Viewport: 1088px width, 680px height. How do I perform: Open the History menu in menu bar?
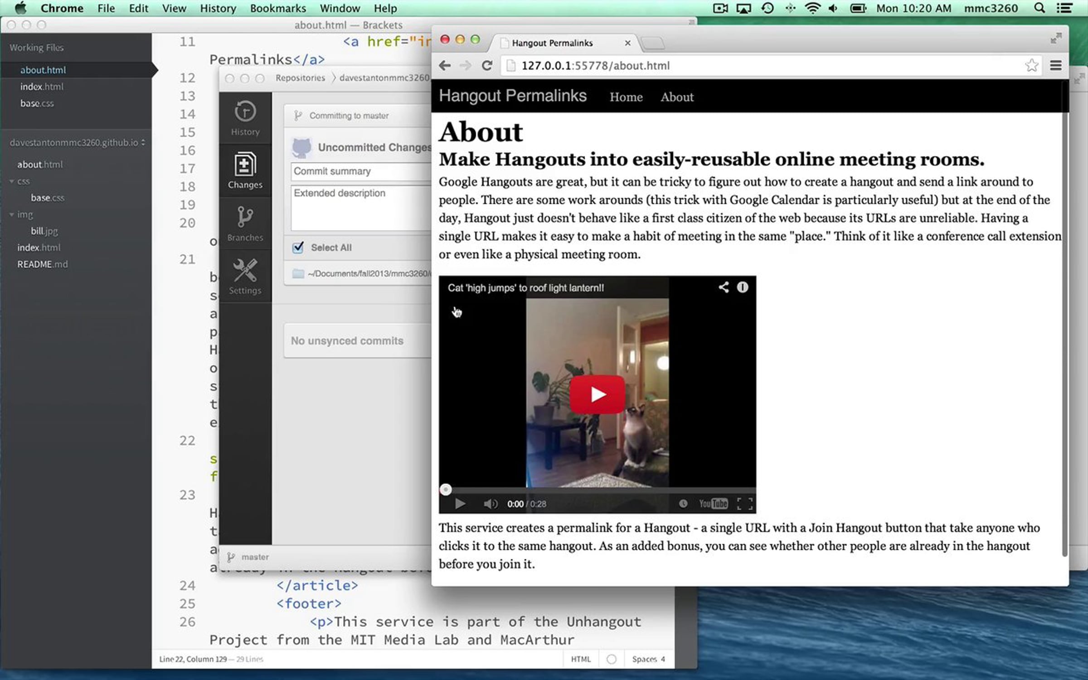[218, 8]
